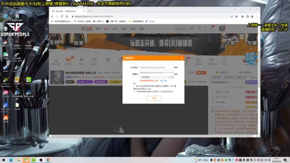The height and width of the screenshot is (163, 290).
Task: Open the Logitech G HUB desktop shortcut
Action: 17,70
